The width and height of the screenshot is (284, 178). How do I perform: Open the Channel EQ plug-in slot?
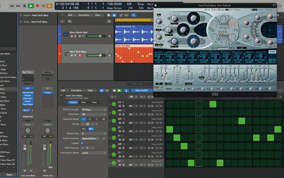point(28,93)
